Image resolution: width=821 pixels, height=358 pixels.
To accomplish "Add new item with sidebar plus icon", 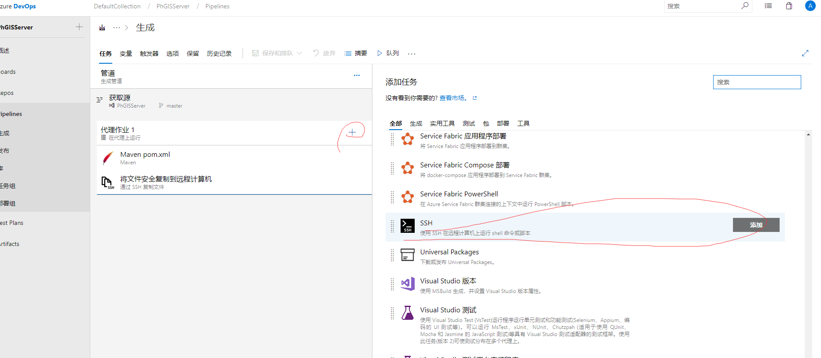I will coord(79,27).
